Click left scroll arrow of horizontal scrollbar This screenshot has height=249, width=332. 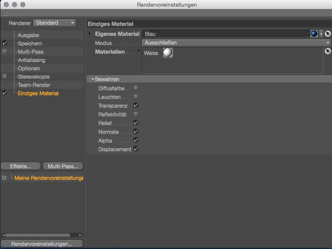point(3,235)
